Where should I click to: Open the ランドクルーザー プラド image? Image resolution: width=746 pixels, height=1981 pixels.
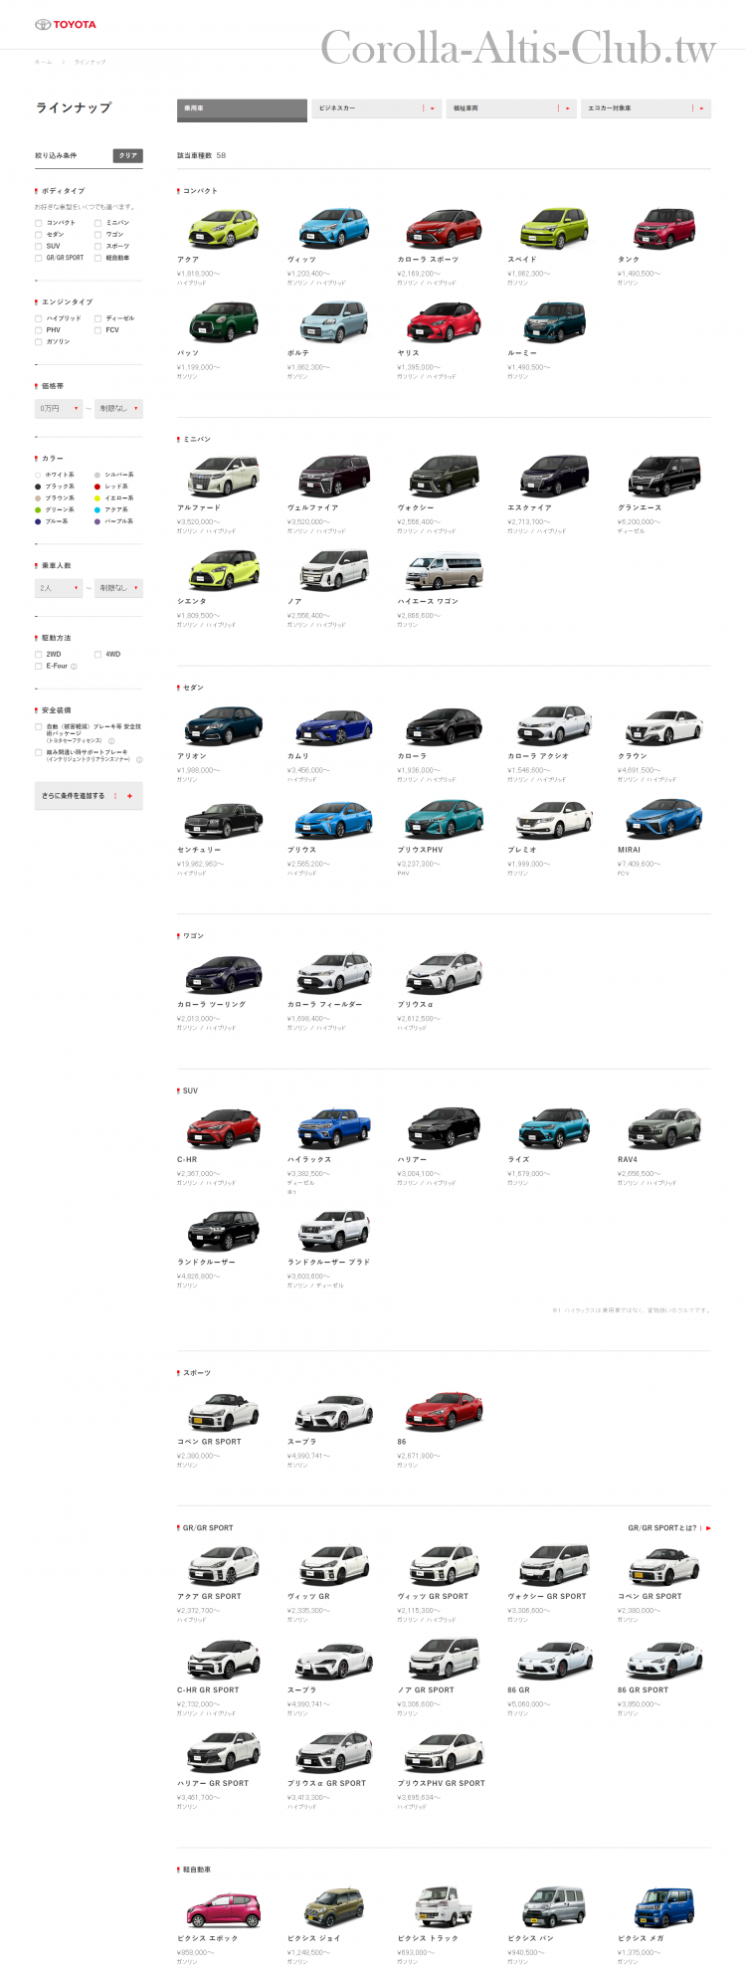(334, 1231)
